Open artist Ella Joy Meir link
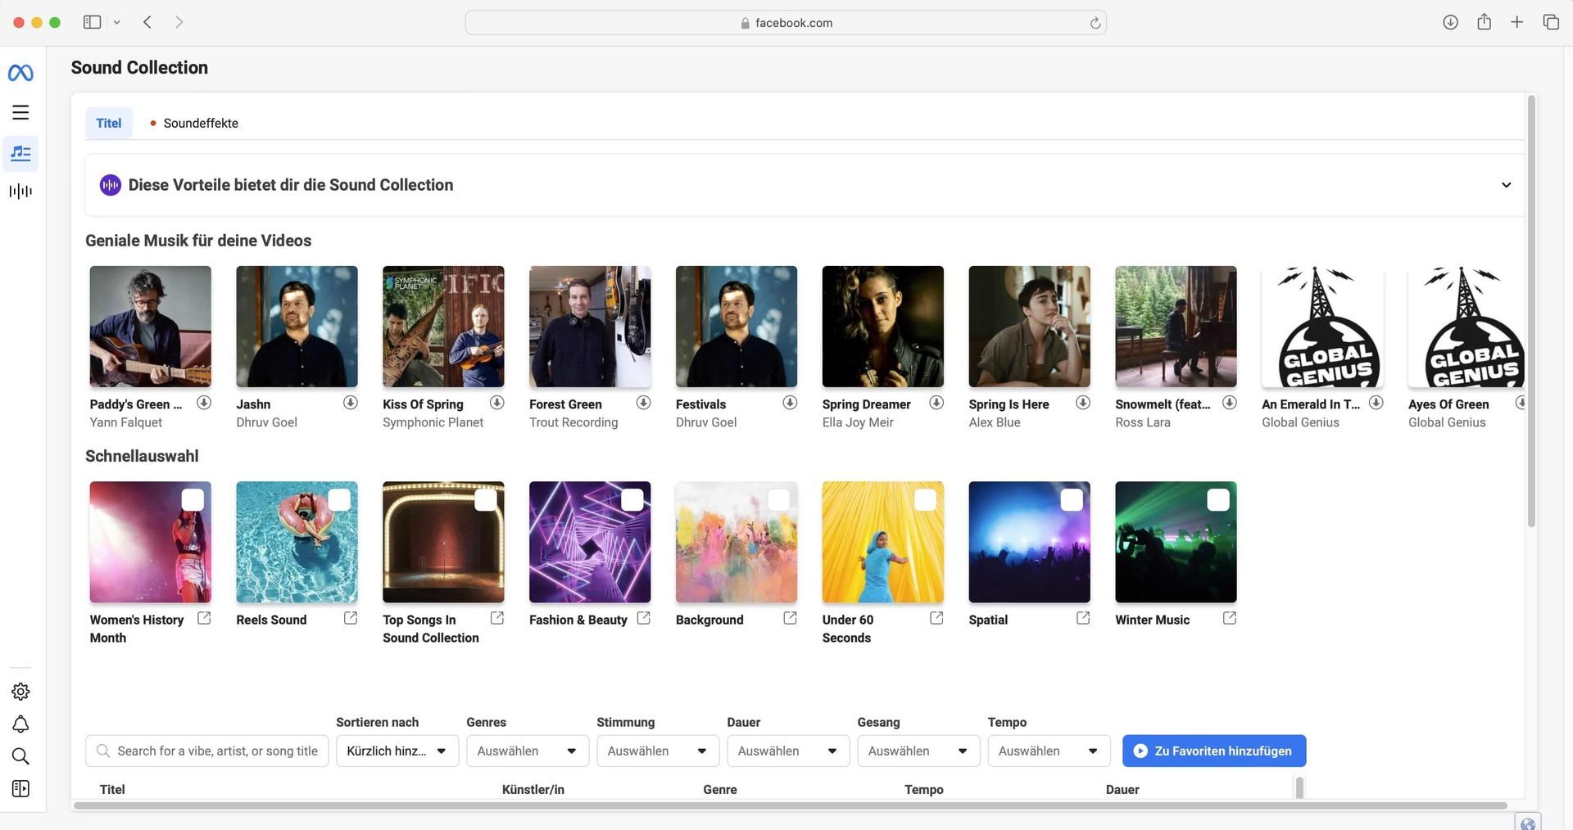Screen dimensions: 1573x830 coord(858,422)
